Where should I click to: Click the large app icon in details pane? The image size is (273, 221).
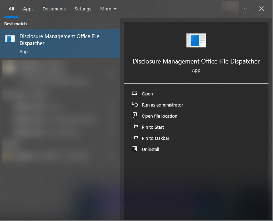(x=196, y=40)
